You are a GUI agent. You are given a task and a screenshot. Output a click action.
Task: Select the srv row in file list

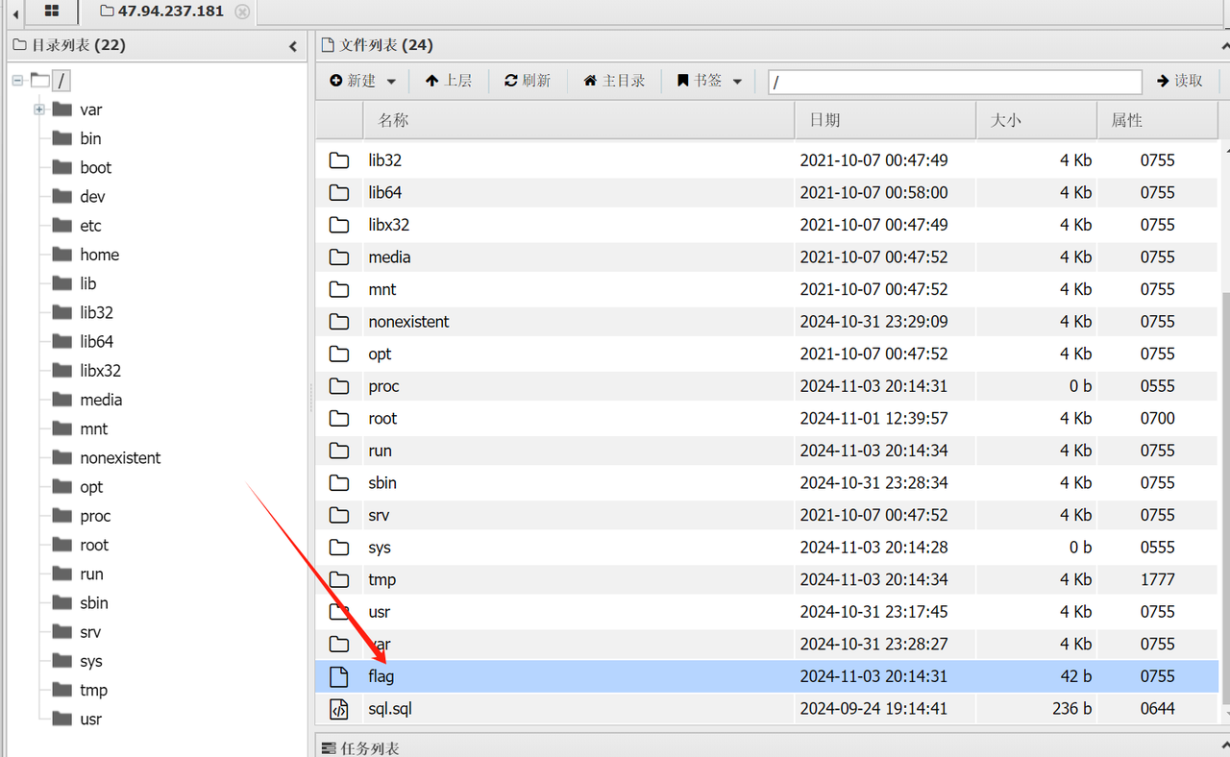point(767,515)
